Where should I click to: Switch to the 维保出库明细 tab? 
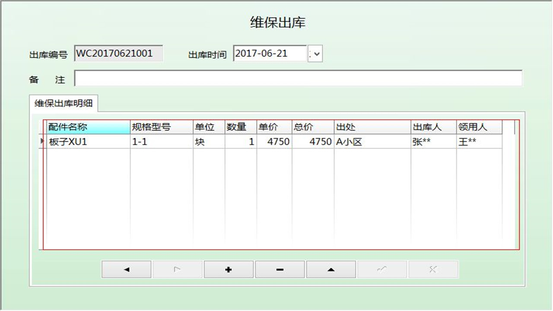point(63,103)
